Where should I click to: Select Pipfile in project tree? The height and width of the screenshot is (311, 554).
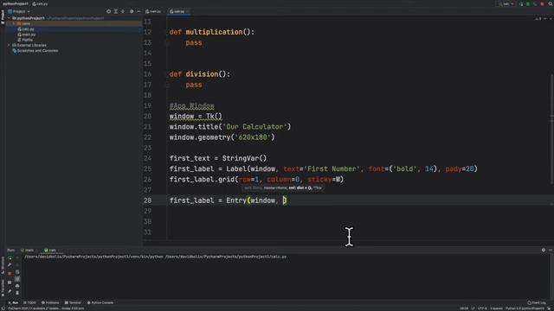(x=25, y=40)
